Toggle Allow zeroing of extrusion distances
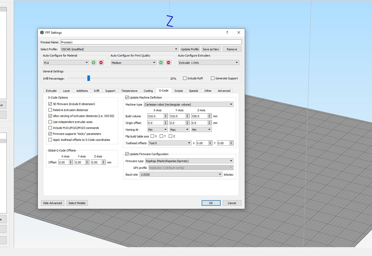Screen dimensions: 372x256 pos(50,116)
